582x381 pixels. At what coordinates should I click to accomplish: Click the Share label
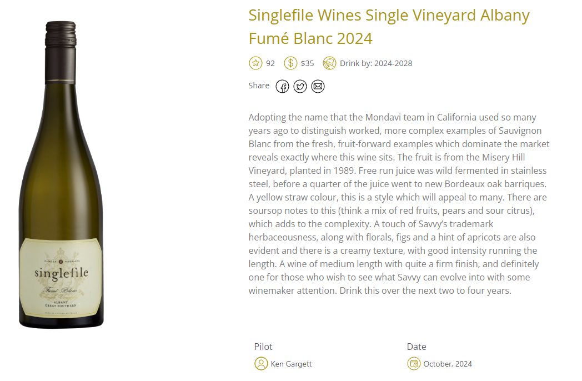259,86
